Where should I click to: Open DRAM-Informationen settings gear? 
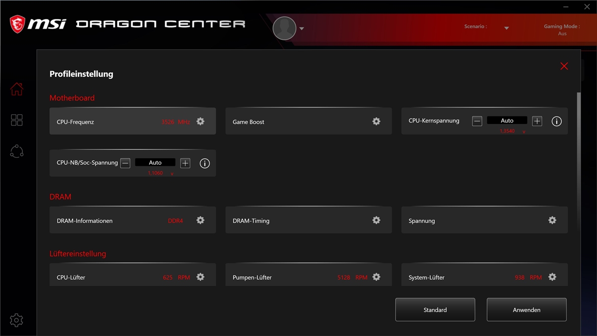200,220
